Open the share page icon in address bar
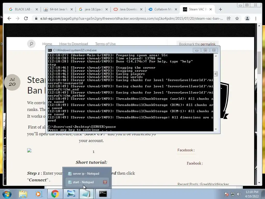The height and width of the screenshot is (199, 265). (229, 18)
